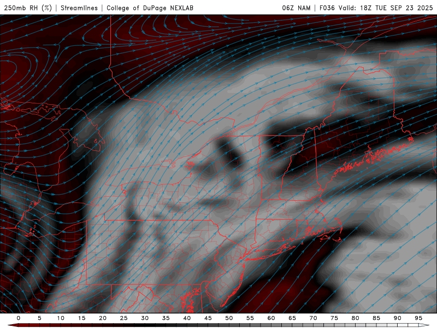The height and width of the screenshot is (328, 437).
Task: Select the colorbar label "35"
Action: 166,318
